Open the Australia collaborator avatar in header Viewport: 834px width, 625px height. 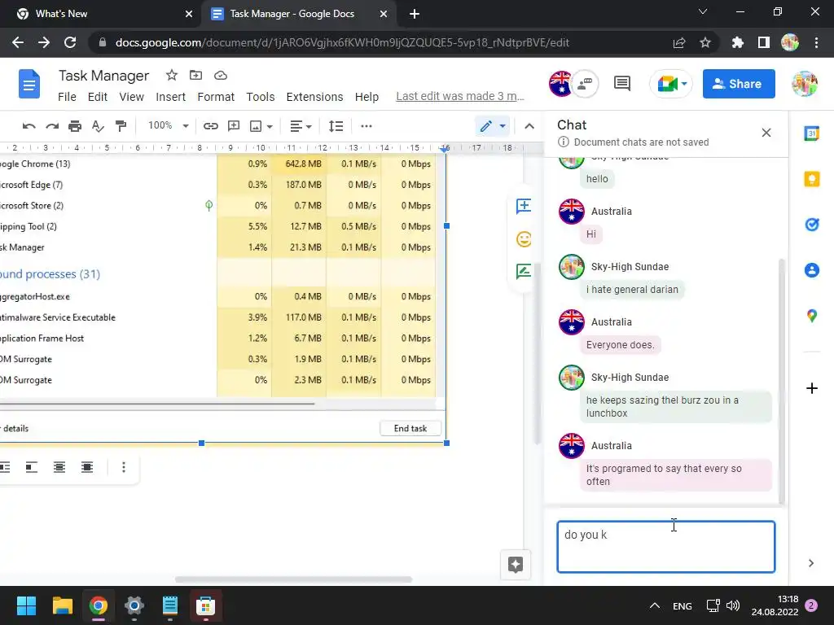(560, 84)
